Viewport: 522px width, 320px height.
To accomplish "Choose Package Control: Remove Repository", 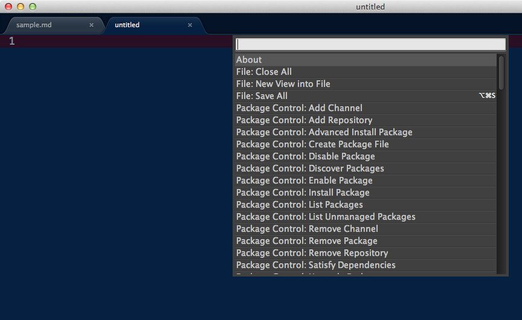I will tap(366, 253).
